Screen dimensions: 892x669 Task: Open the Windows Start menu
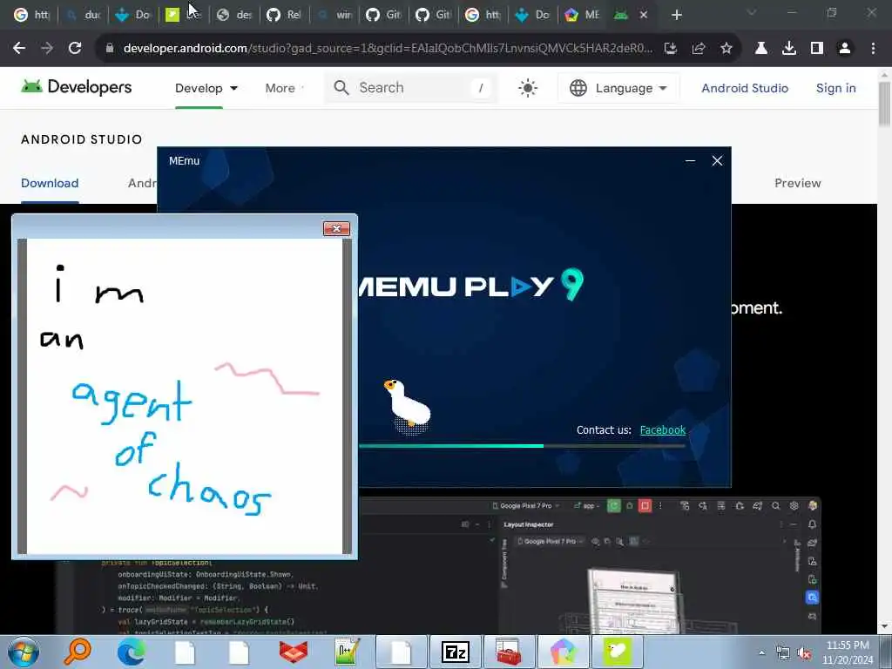(24, 652)
